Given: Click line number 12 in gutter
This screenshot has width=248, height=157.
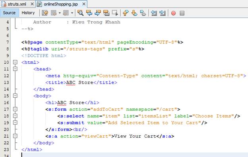Looking at the screenshot, I should click(x=6, y=76).
